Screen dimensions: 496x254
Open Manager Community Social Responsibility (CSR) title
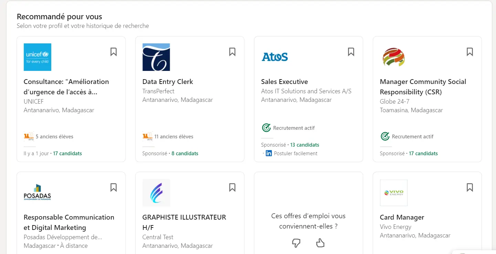pos(423,87)
